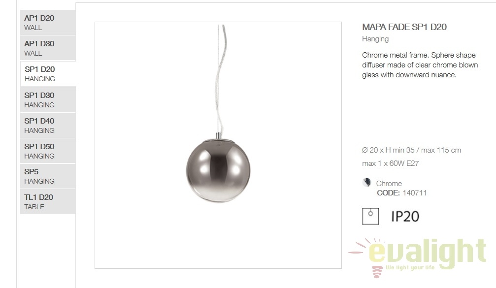The height and width of the screenshot is (288, 496).
Task: Click the pendant lamp product image
Action: pos(218,145)
